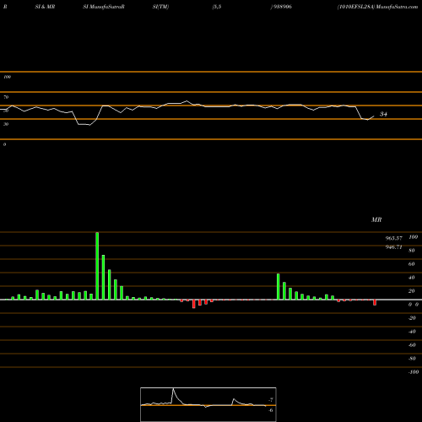Click the "SI & MR" header text
The image size is (422, 422).
point(45,7)
